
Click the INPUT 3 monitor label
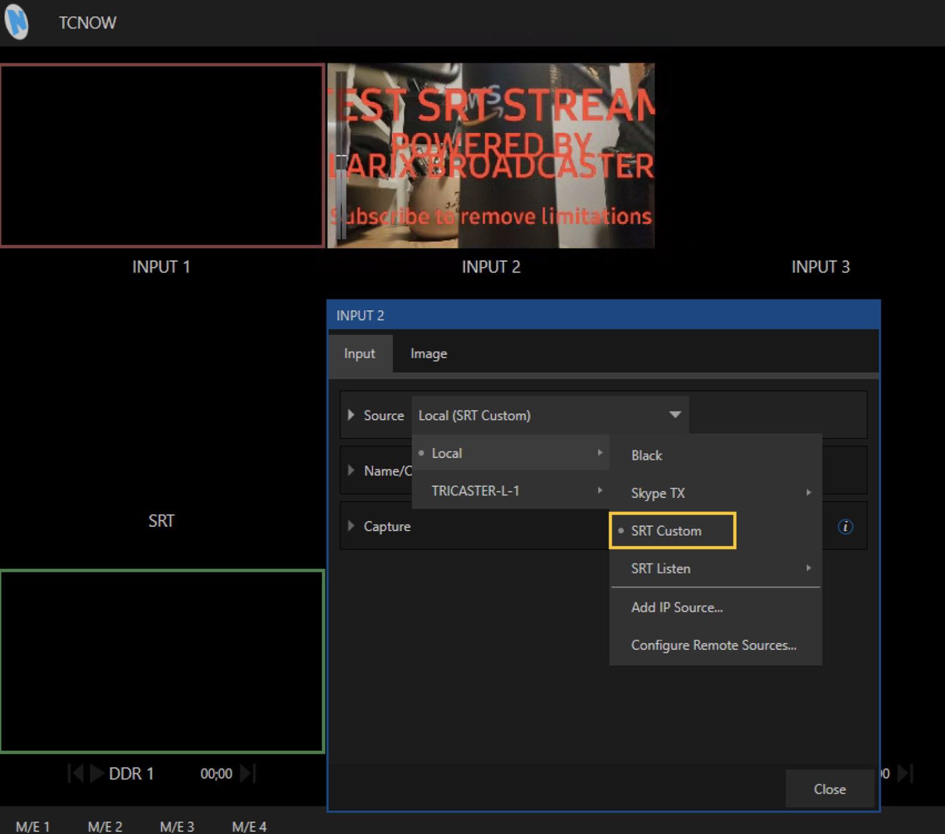[x=821, y=267]
